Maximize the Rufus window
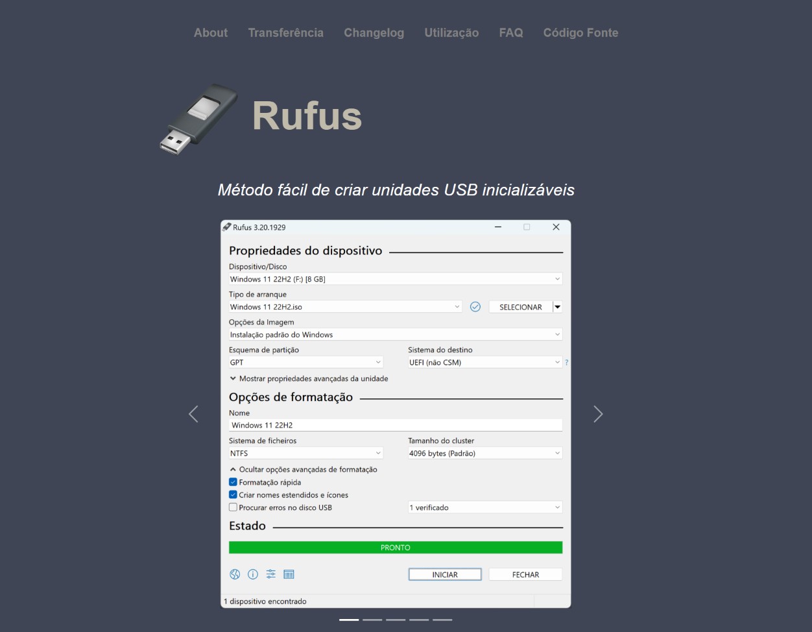Image resolution: width=812 pixels, height=632 pixels. tap(527, 227)
